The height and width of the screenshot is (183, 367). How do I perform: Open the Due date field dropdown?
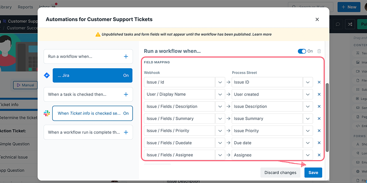click(308, 143)
